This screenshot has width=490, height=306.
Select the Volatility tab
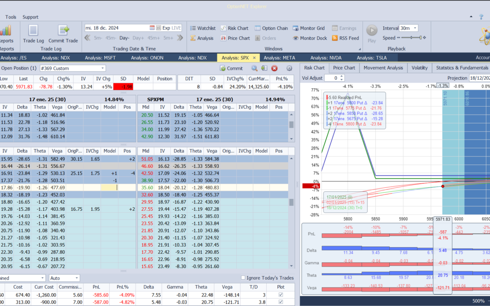[x=419, y=68]
